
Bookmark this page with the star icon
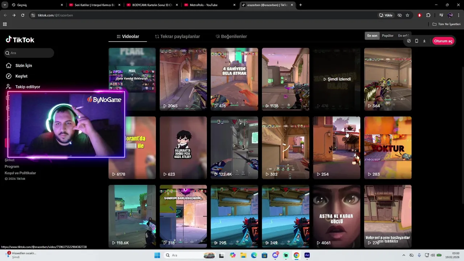click(407, 15)
